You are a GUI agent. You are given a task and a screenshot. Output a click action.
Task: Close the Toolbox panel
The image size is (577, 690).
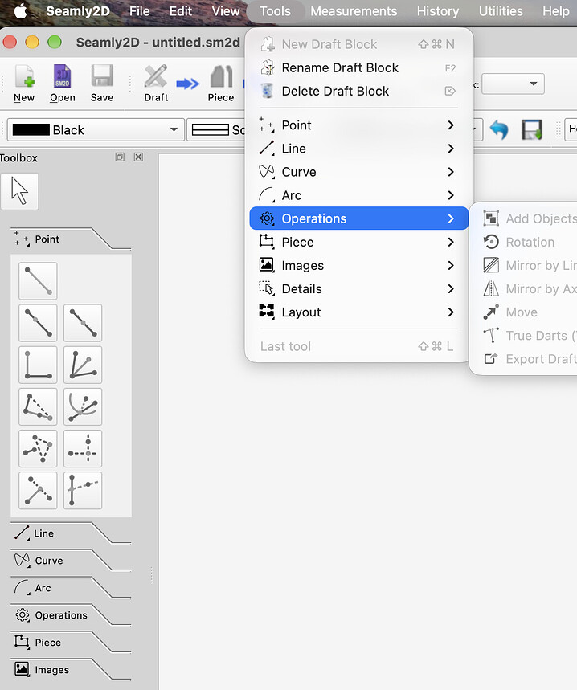138,157
